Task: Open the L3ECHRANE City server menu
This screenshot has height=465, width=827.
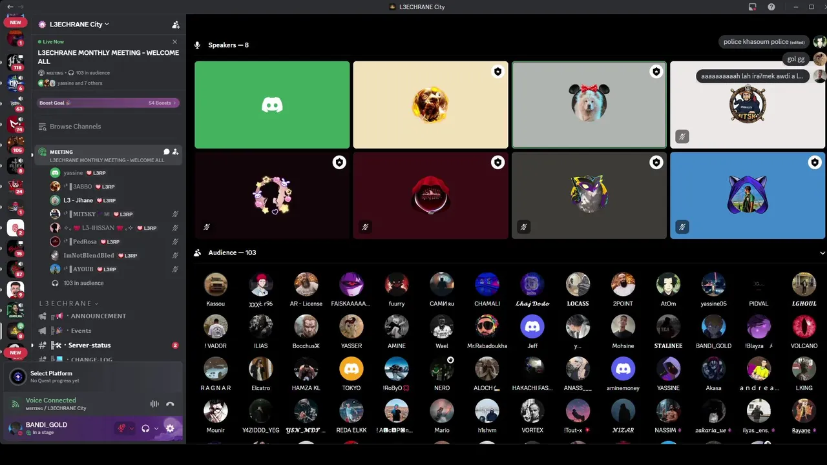Action: click(x=79, y=25)
